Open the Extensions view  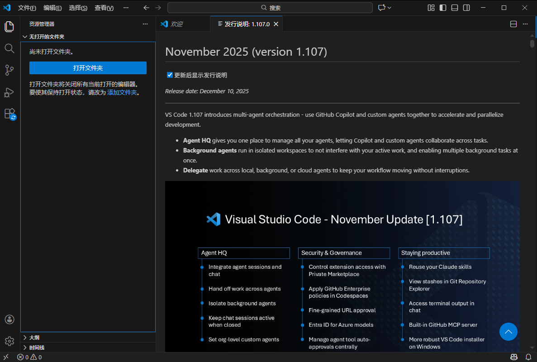(x=10, y=114)
